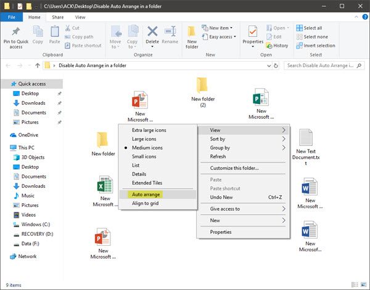Open the New submenu in context menu

click(x=243, y=220)
